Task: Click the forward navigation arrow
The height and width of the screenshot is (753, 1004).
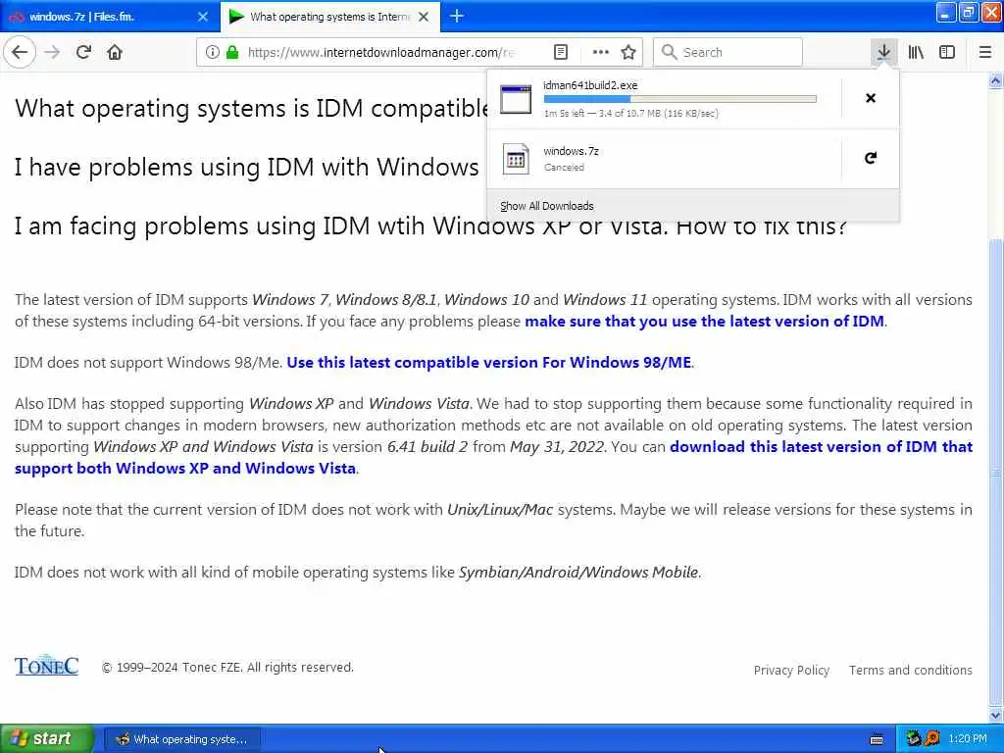Action: [x=53, y=53]
